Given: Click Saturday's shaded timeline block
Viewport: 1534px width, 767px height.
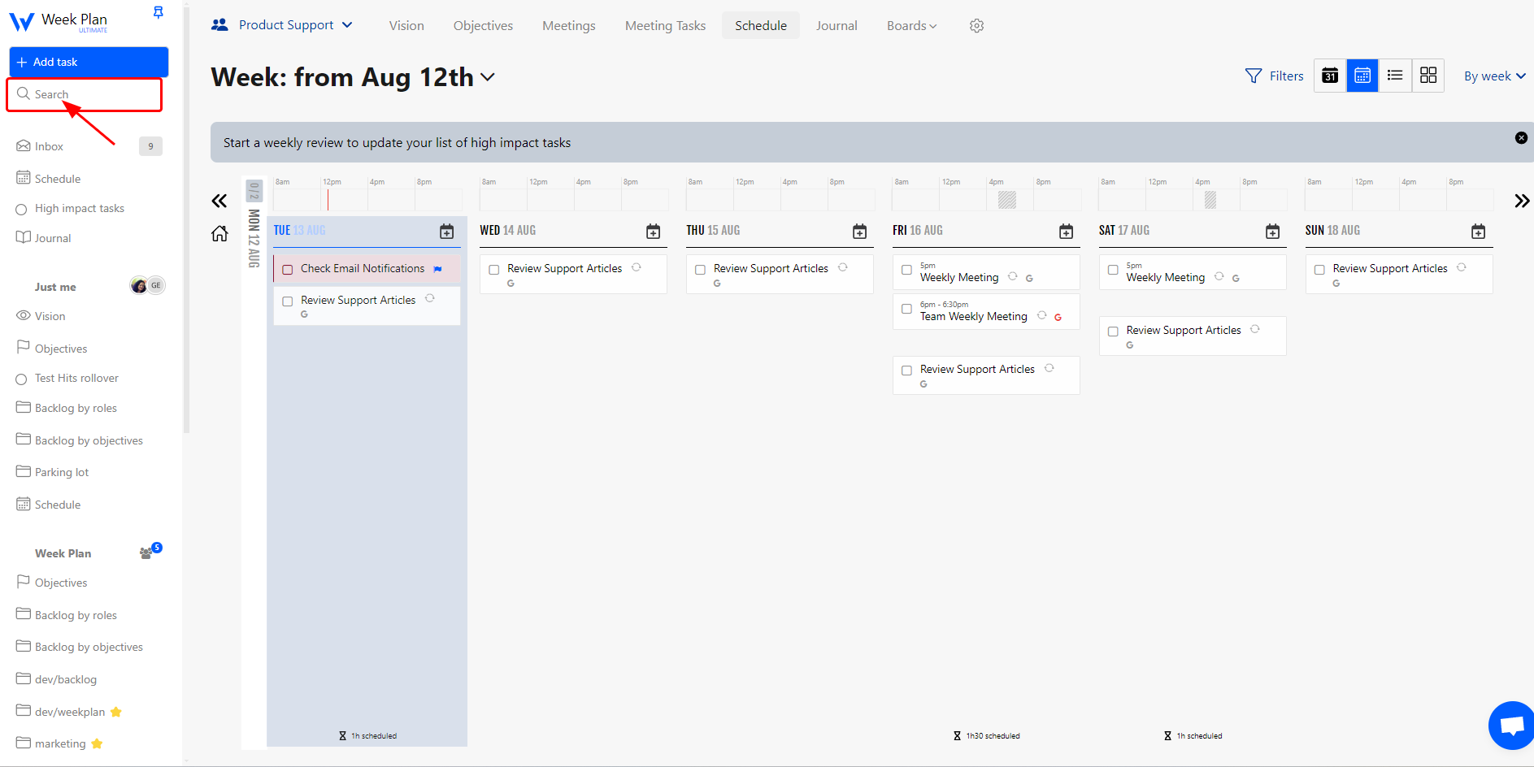Looking at the screenshot, I should [1210, 200].
